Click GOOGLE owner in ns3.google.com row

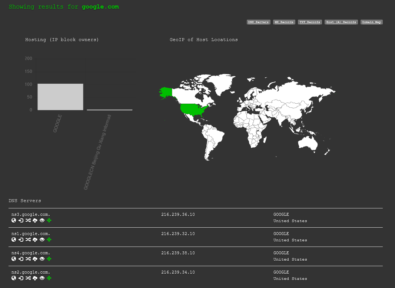pyautogui.click(x=281, y=214)
